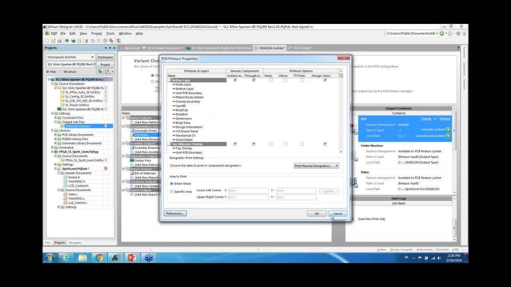Toggle Mirror checkbox for Bottom Layer
The height and width of the screenshot is (287, 511).
[285, 80]
